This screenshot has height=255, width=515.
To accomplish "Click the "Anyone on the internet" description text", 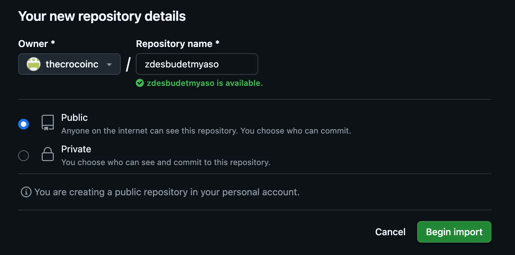I will (x=206, y=131).
